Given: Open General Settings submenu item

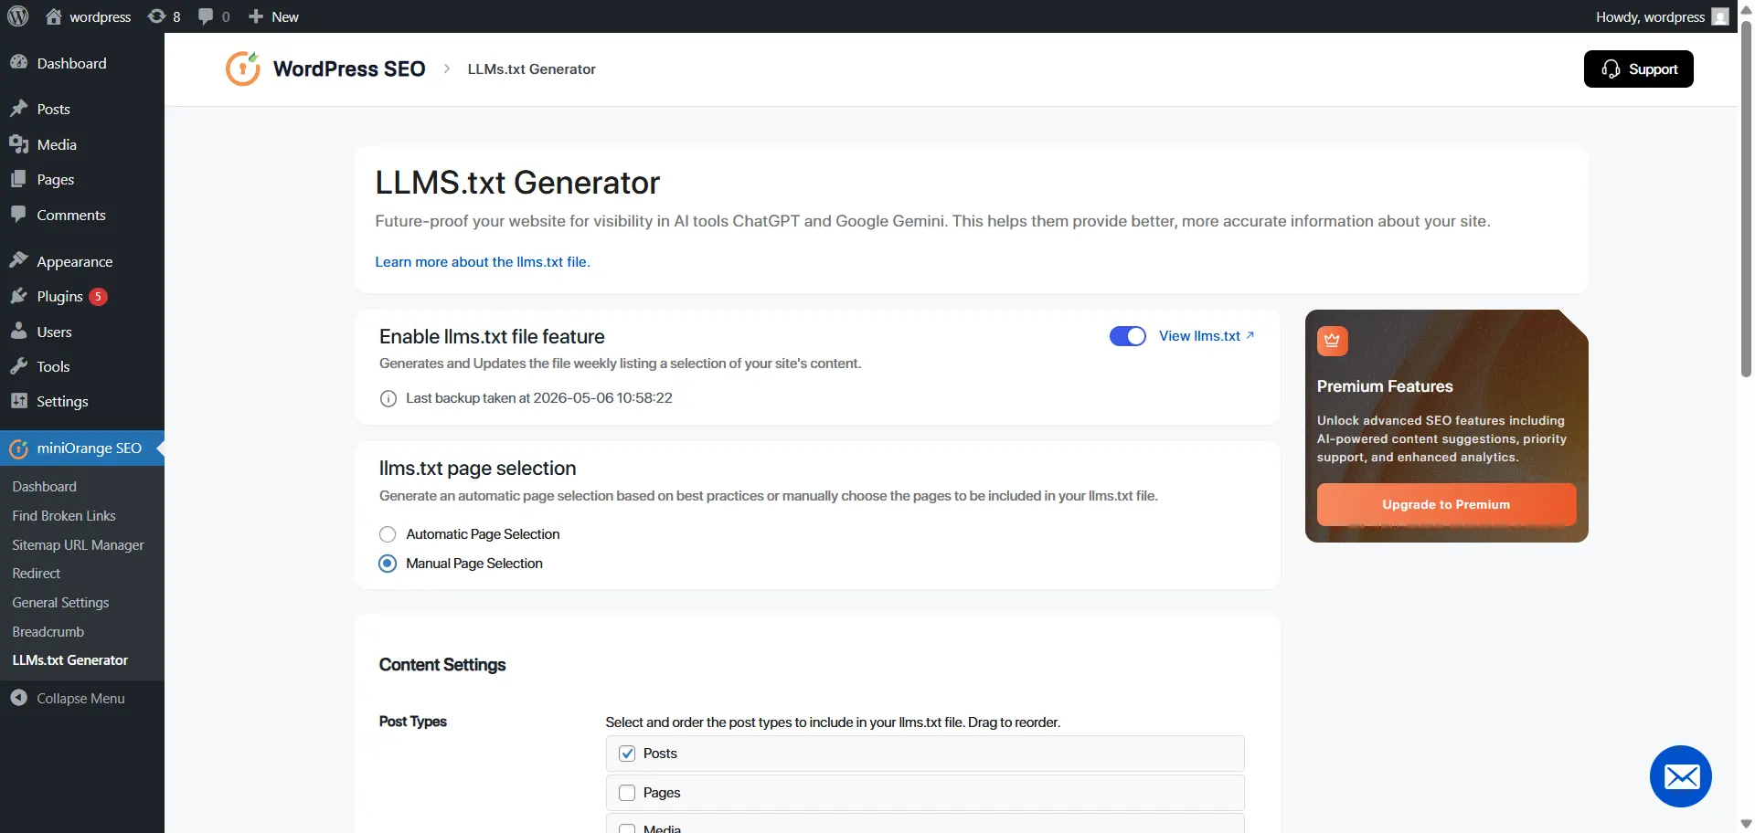Looking at the screenshot, I should point(60,603).
